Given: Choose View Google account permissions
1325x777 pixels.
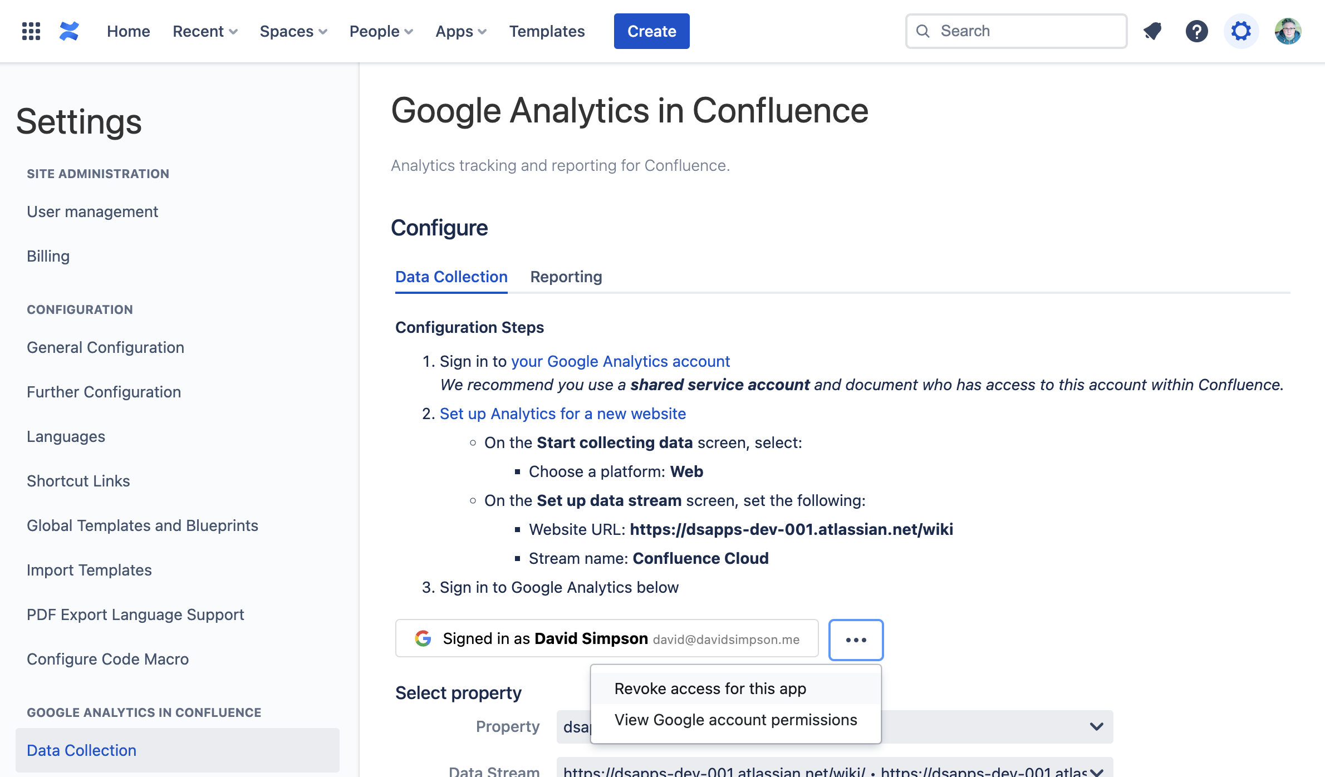Looking at the screenshot, I should coord(735,720).
